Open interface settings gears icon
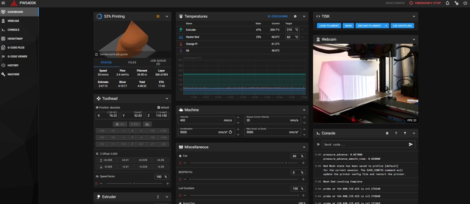Image resolution: width=470 pixels, height=204 pixels. [x=456, y=3]
